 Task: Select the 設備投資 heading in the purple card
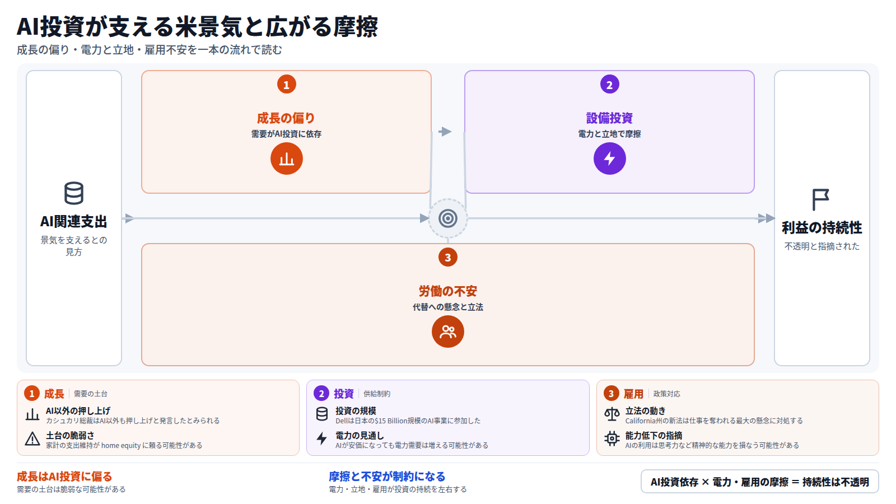610,118
